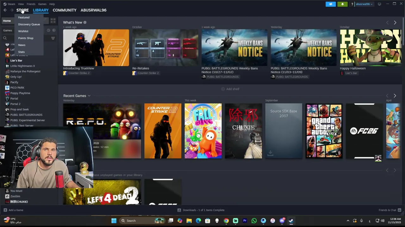Open Windows Start menu
The image size is (405, 227).
(x=114, y=221)
